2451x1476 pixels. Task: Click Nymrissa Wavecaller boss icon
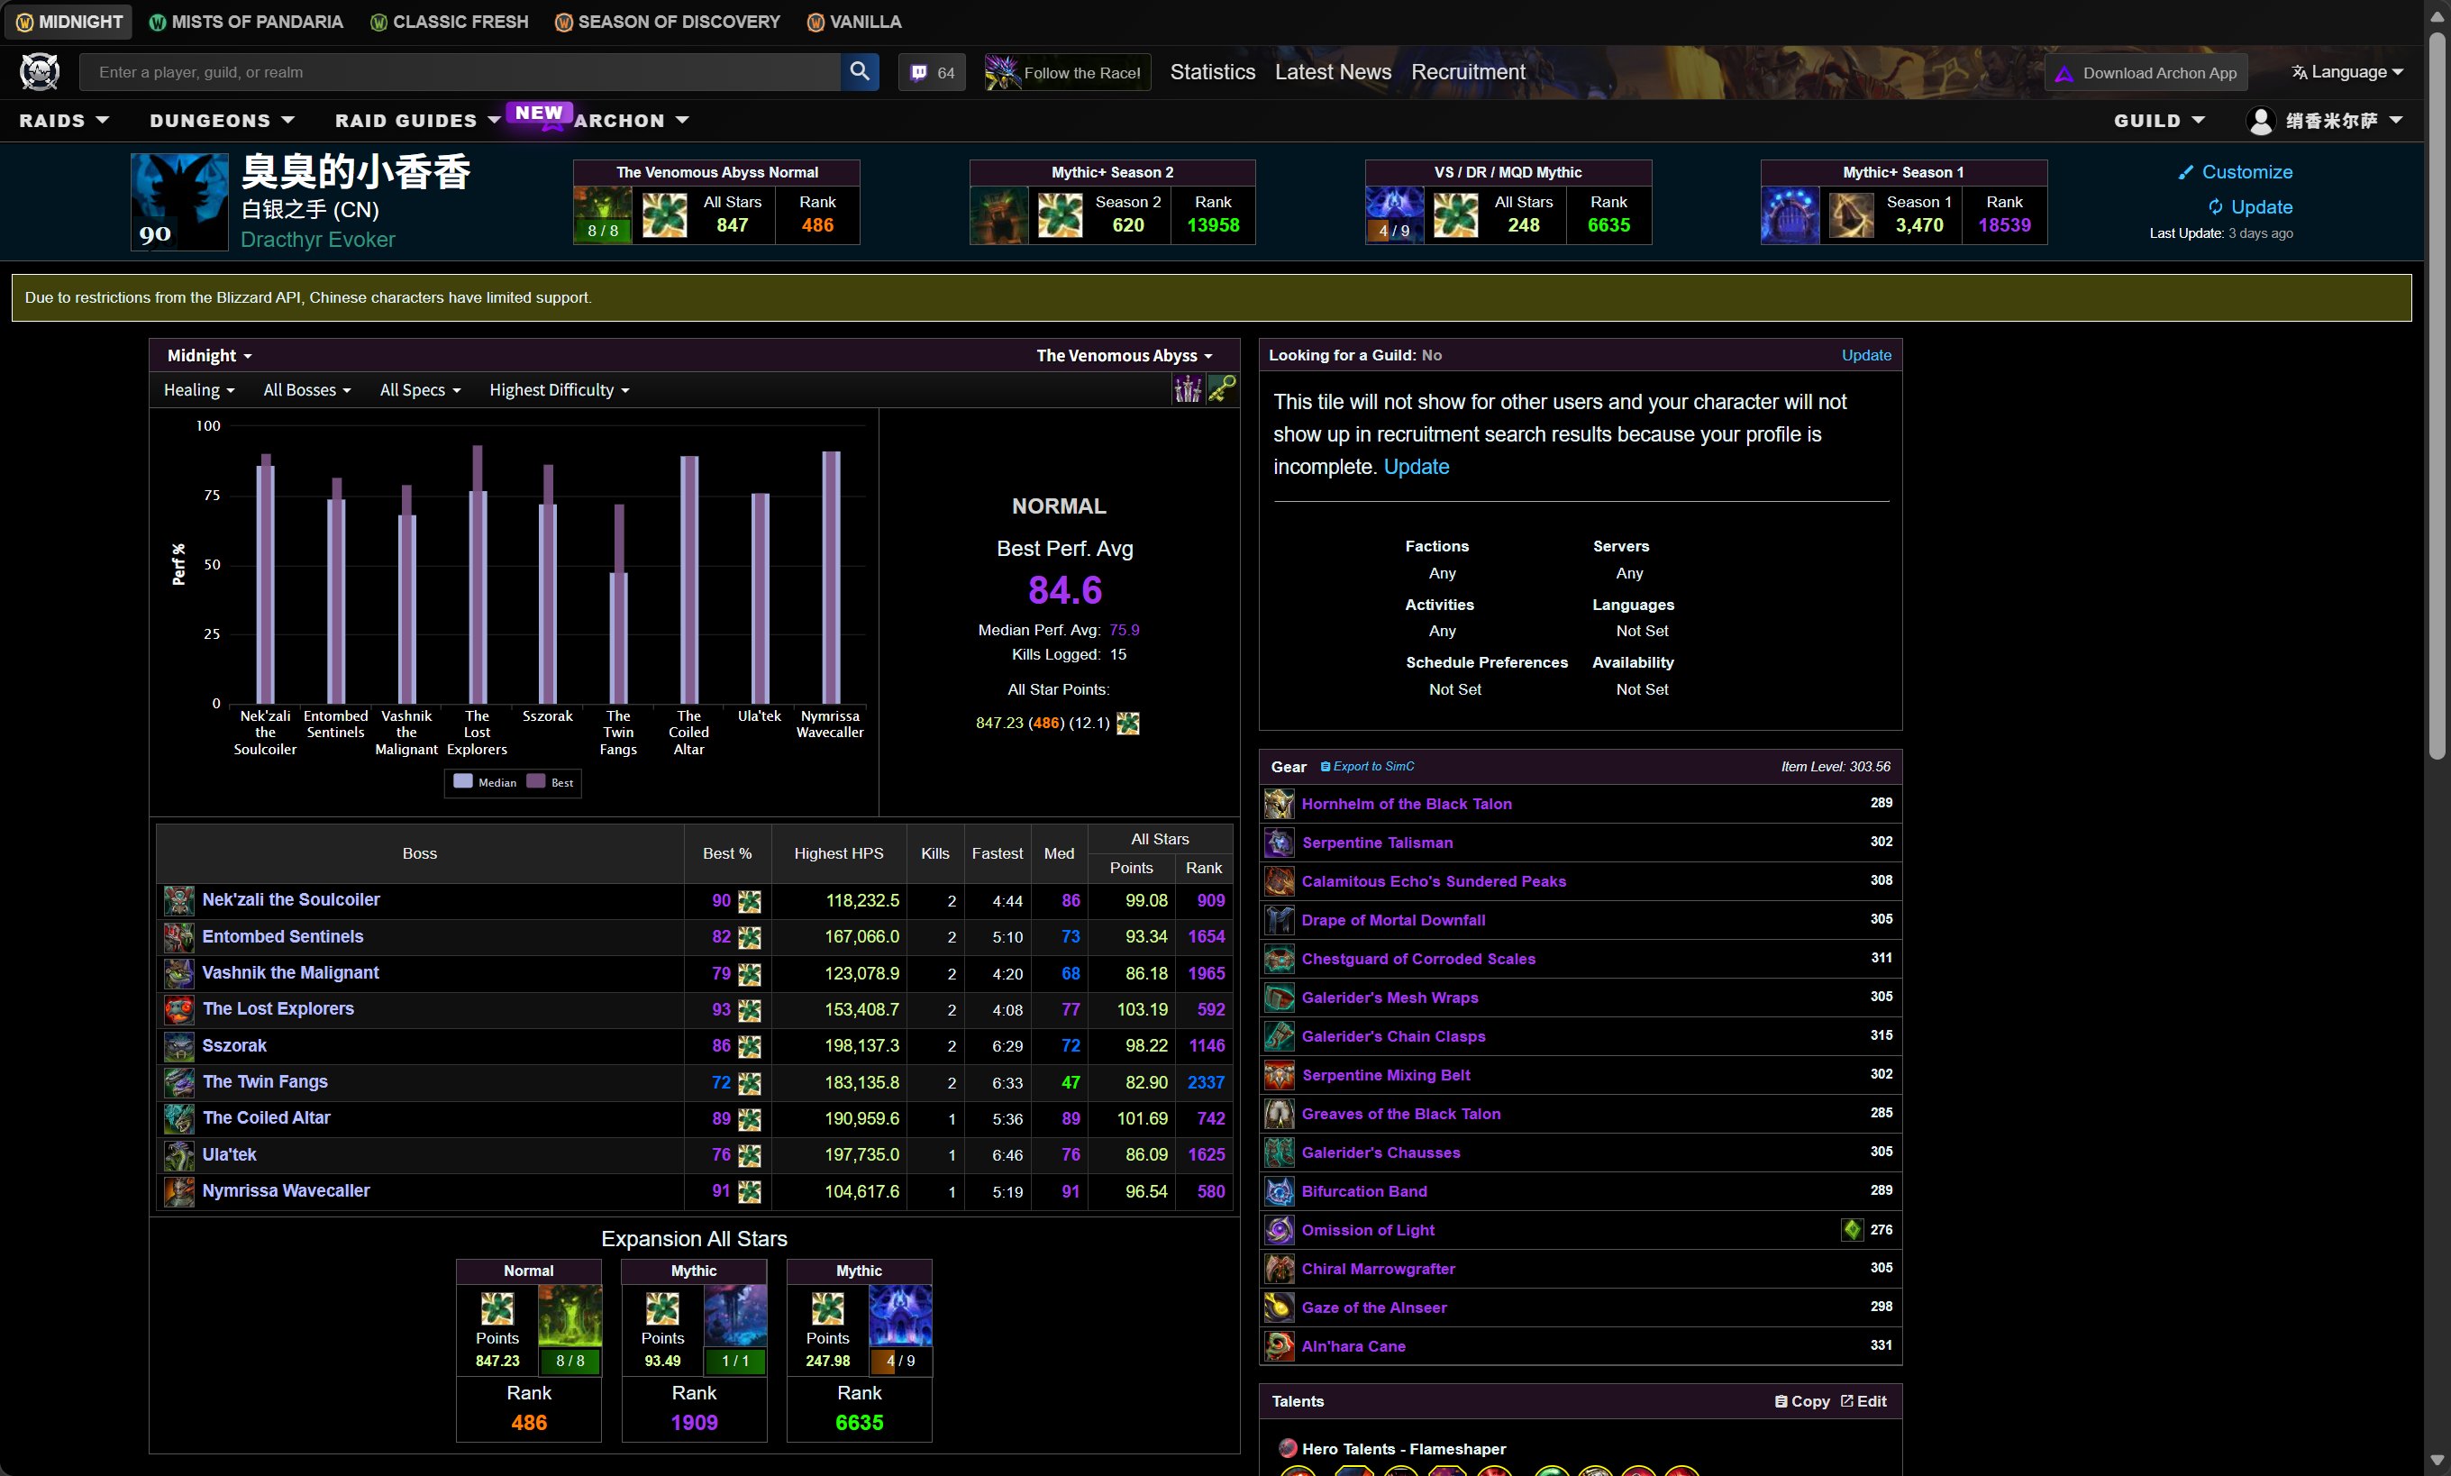click(x=179, y=1191)
